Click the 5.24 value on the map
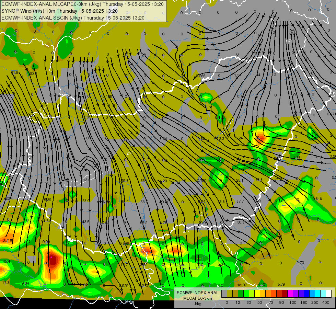This screenshot has height=309, width=336. pos(239,138)
